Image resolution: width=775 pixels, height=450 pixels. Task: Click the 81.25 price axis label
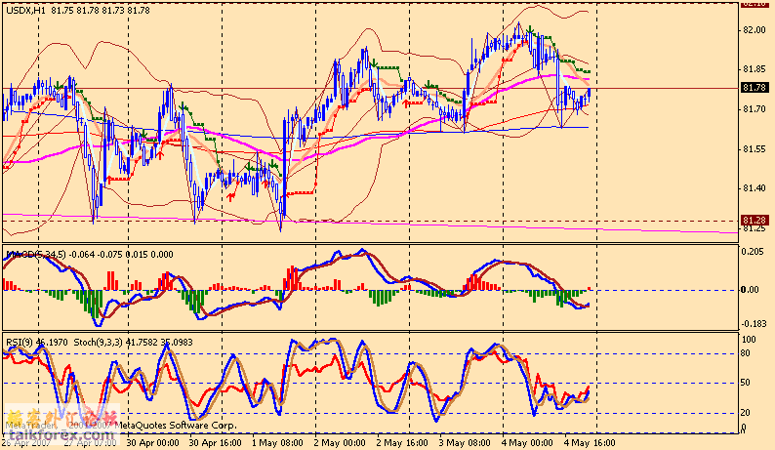coord(755,228)
